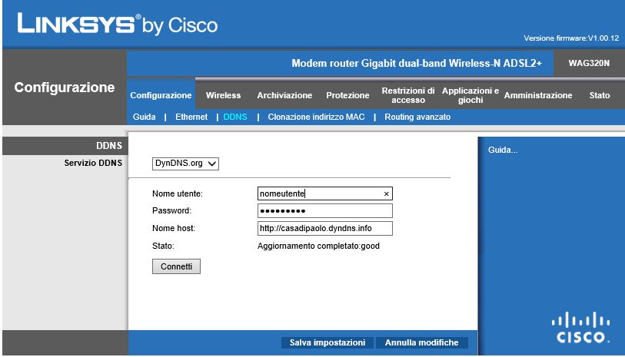Viewport: 625px width, 357px height.
Task: Select the Applicazioni e giochi tab
Action: click(470, 95)
